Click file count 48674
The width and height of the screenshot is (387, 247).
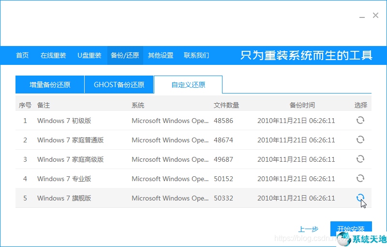coord(223,140)
